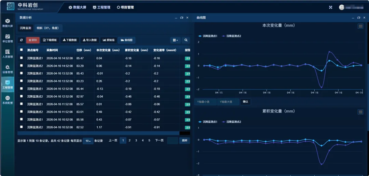Expand the column grid dropdown

pyautogui.click(x=175, y=40)
